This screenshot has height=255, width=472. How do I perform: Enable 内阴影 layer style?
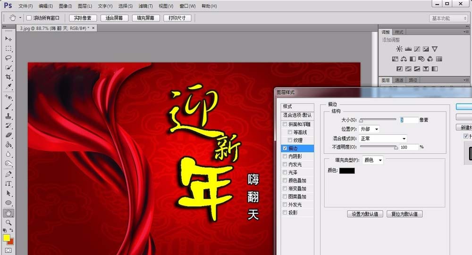click(x=285, y=156)
